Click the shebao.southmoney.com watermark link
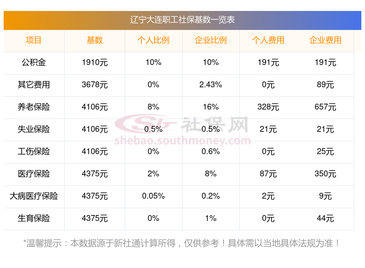Screen dimensions: 365x268 pyautogui.click(x=182, y=141)
